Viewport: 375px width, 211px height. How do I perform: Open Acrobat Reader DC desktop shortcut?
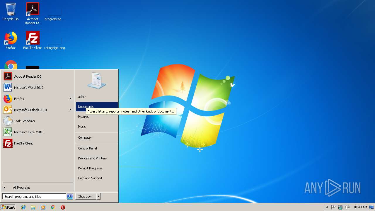(33, 13)
